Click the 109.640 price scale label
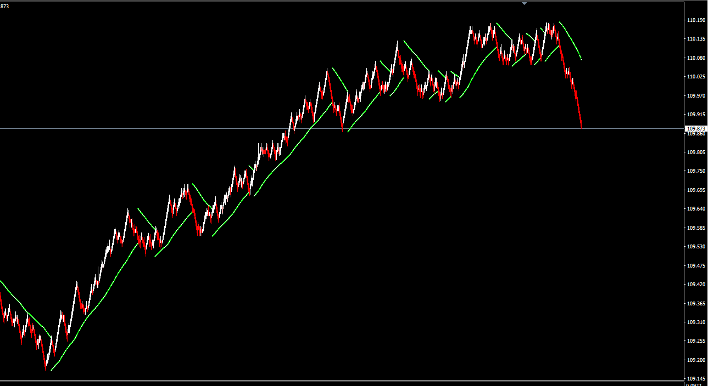The image size is (708, 386). (x=696, y=209)
